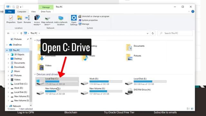Open the Pictures folder in main pane
This screenshot has height=116, width=206.
click(129, 57)
